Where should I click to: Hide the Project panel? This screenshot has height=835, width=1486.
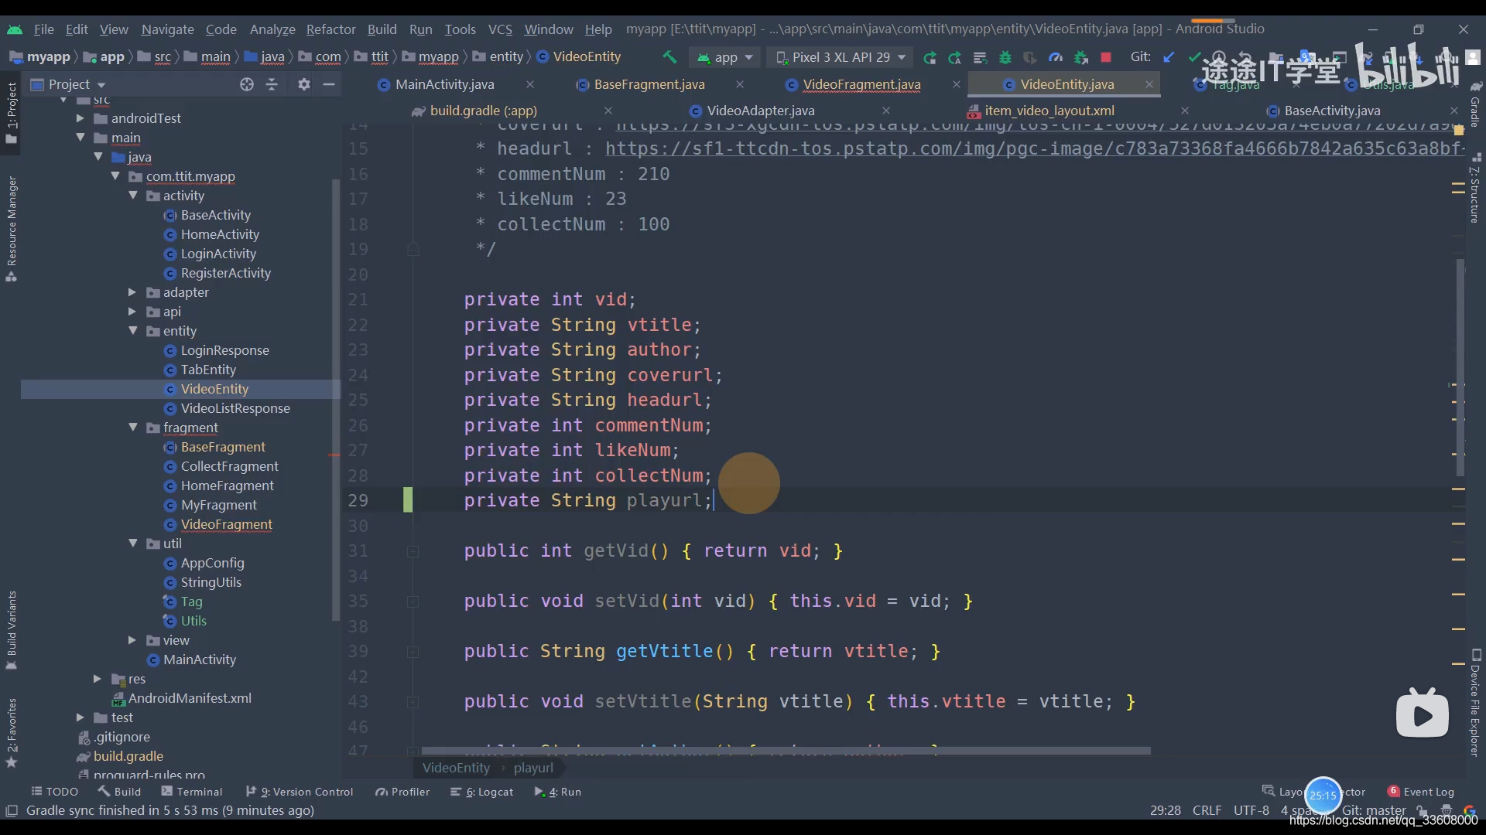coord(329,84)
